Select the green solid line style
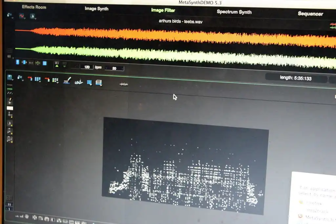Image resolution: width=336 pixels, height=224 pixels. pos(10,89)
